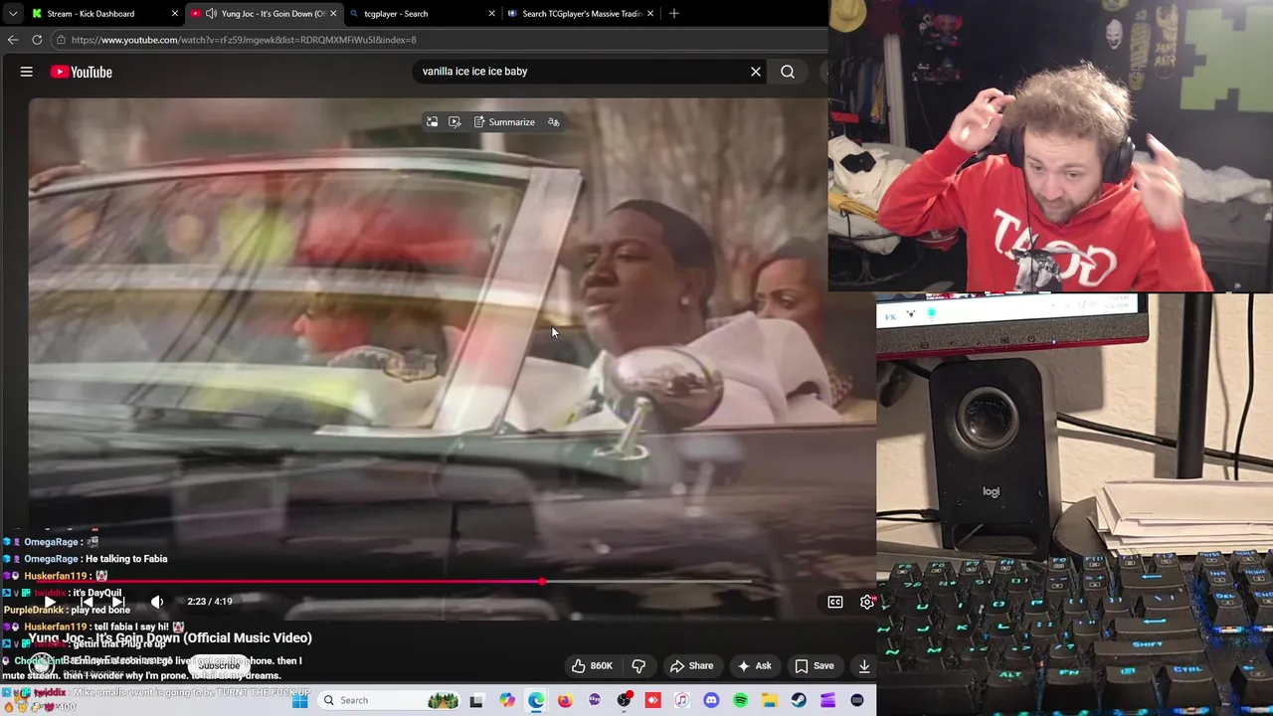Open the YouTube hamburger guide menu
Screen dimensions: 1273x716
pyautogui.click(x=27, y=72)
